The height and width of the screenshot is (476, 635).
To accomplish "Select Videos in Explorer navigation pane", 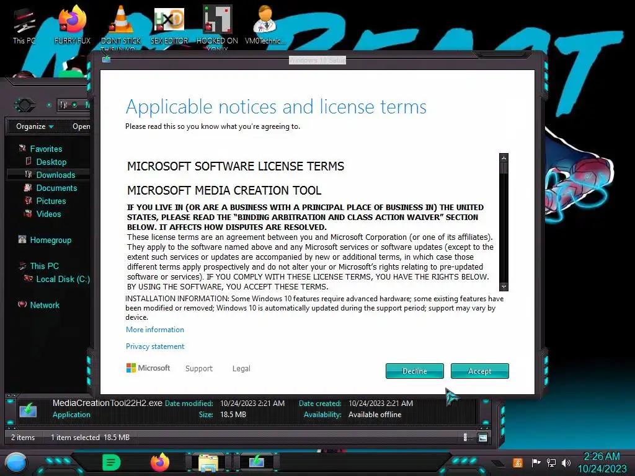I will [48, 214].
